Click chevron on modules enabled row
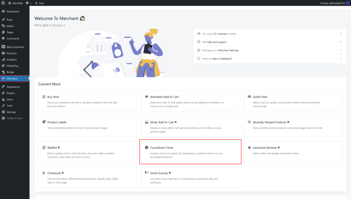 point(341,33)
